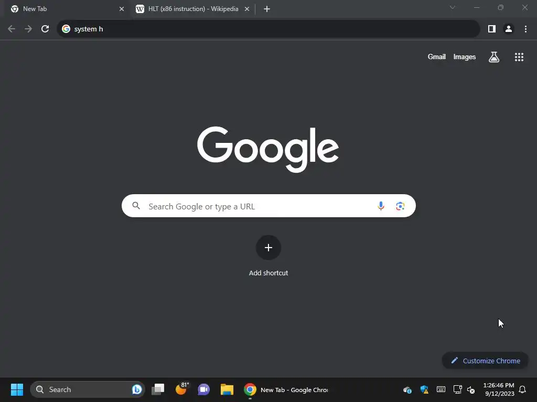Click the Windows taskbar Search box

click(x=88, y=389)
